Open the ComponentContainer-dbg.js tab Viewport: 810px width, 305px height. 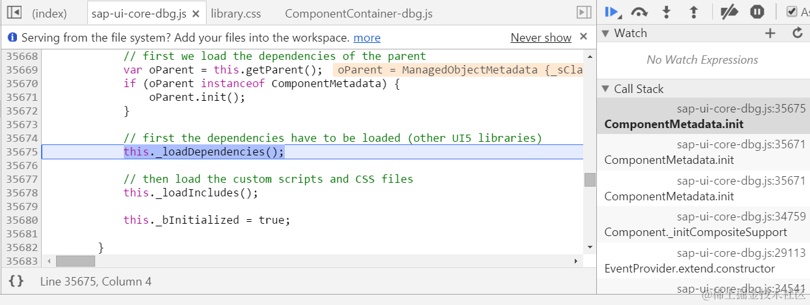pos(358,13)
